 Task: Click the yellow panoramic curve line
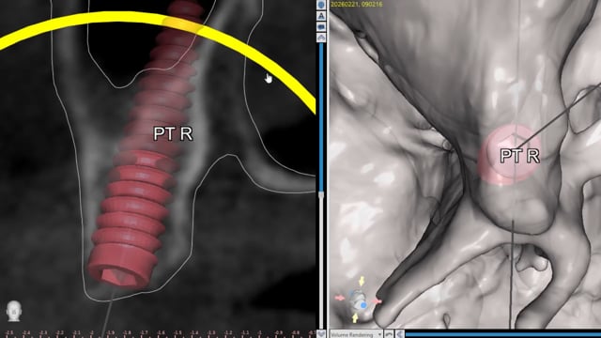tap(245, 50)
